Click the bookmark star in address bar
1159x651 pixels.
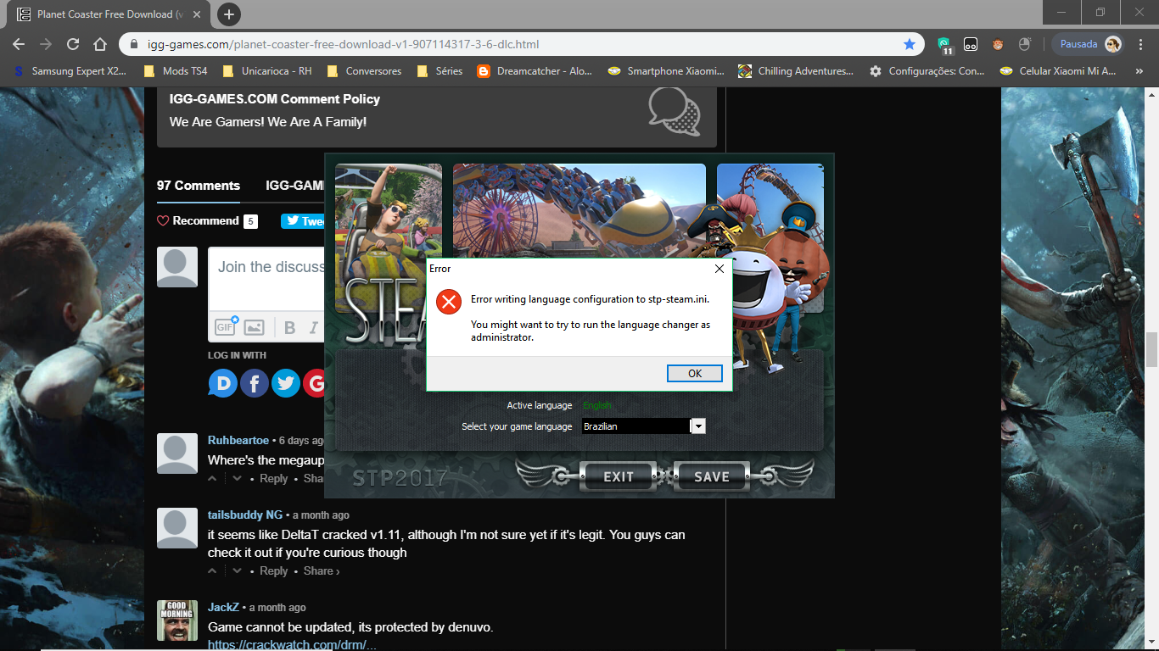point(910,44)
